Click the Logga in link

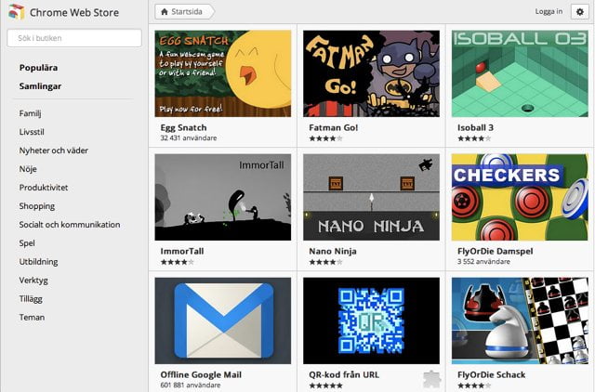pos(549,12)
